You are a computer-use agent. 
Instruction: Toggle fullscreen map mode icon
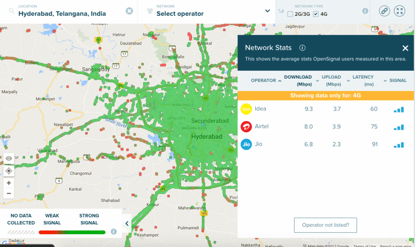[x=399, y=11]
